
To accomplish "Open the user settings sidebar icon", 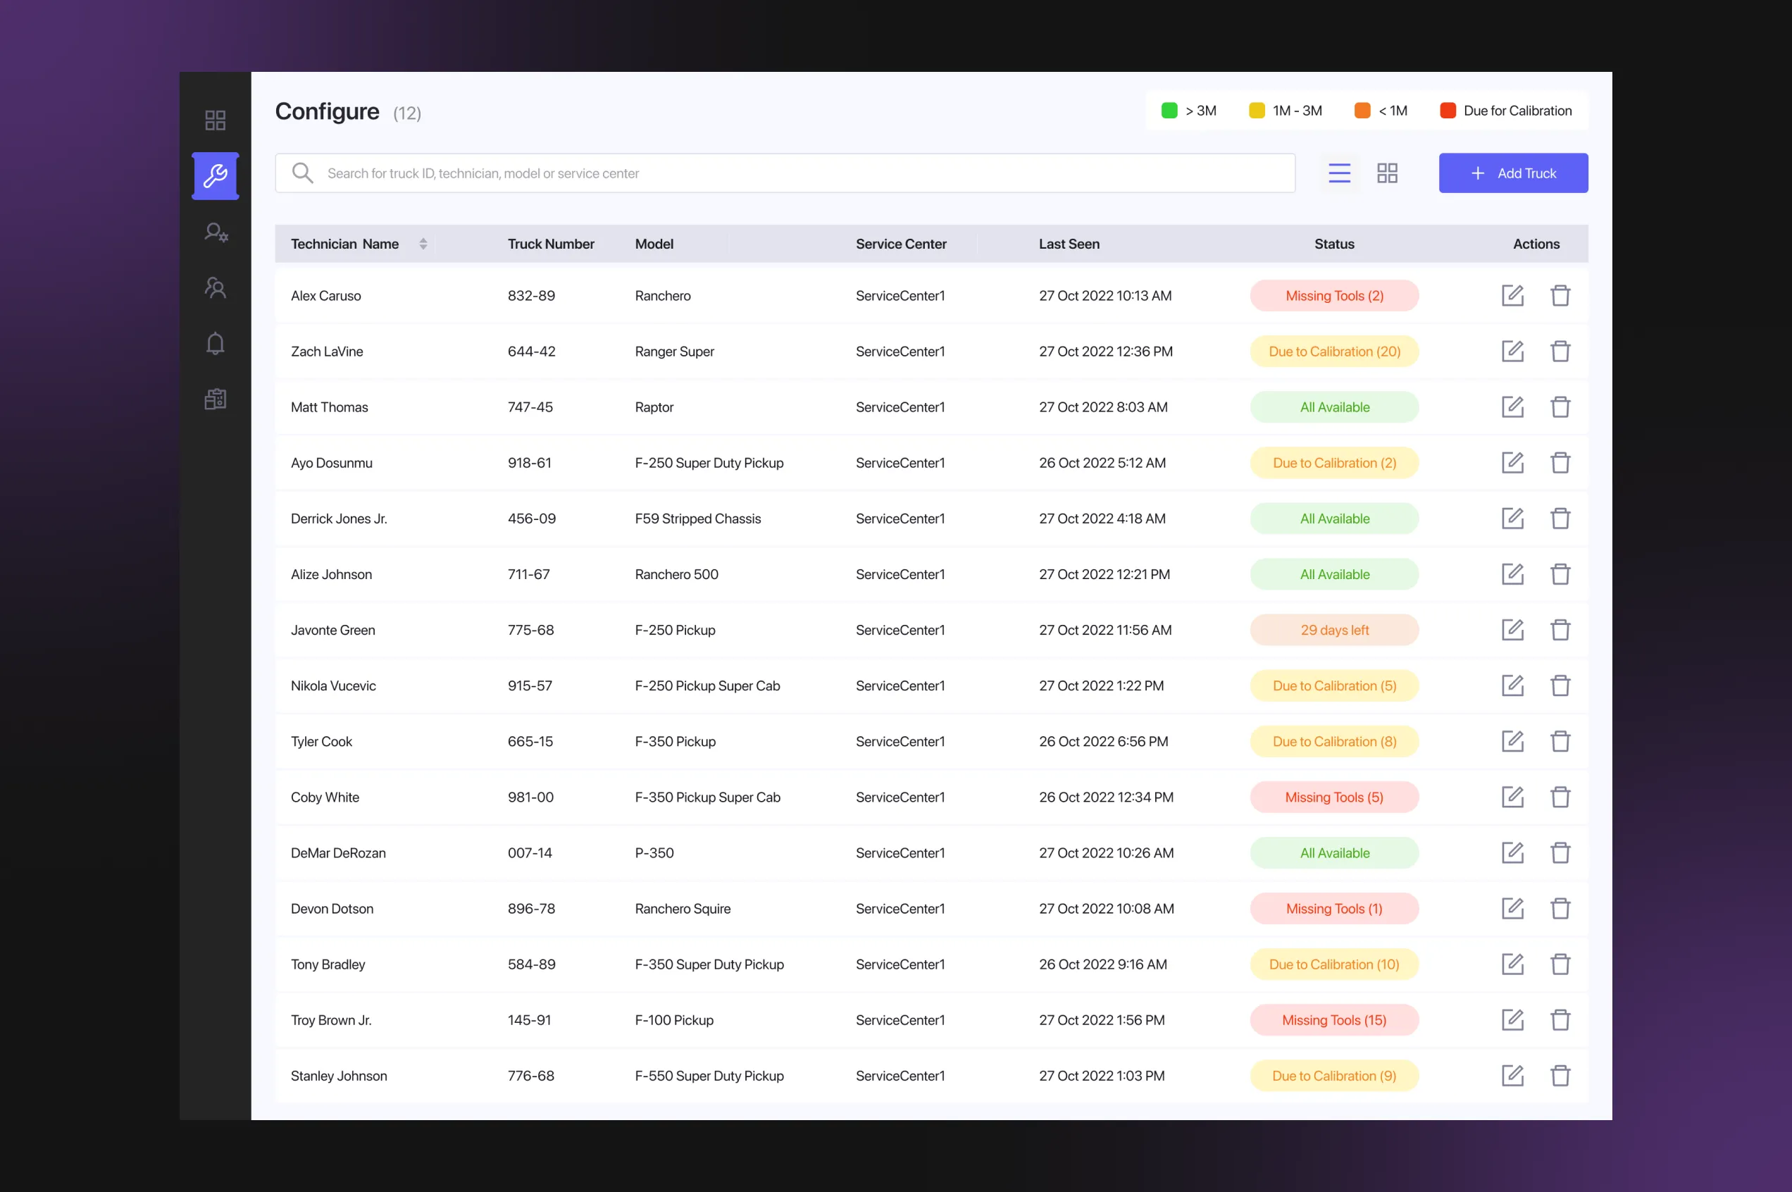I will pos(215,232).
